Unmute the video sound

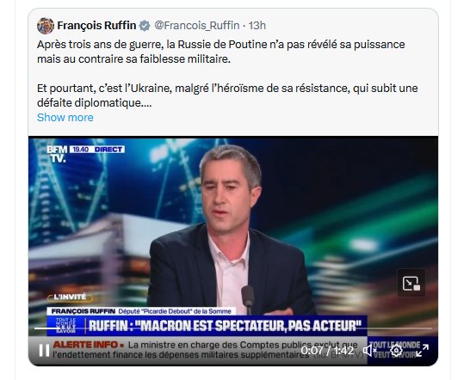(x=369, y=350)
